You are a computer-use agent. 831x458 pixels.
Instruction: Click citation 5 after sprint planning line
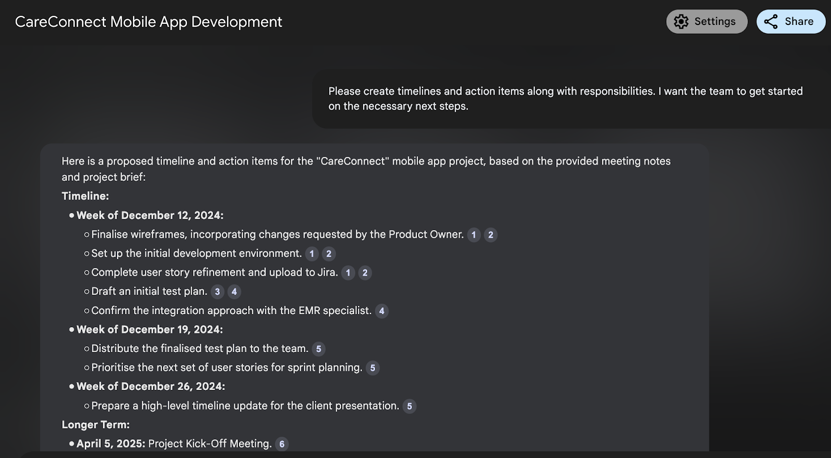click(x=372, y=368)
